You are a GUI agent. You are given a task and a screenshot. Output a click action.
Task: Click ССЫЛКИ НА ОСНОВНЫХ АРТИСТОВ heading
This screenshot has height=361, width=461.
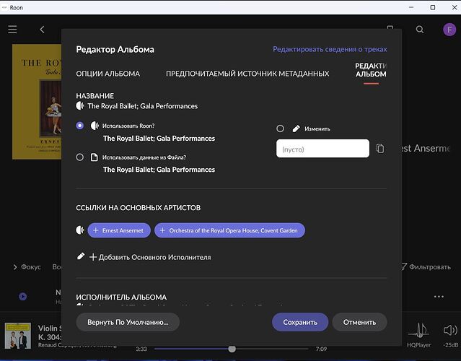pyautogui.click(x=139, y=208)
